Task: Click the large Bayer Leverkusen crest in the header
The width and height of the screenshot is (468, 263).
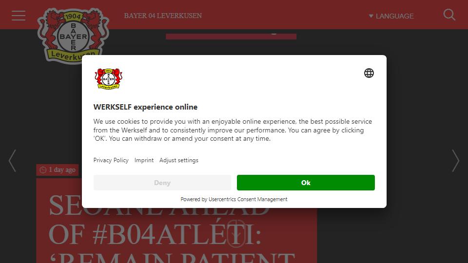Action: click(73, 36)
